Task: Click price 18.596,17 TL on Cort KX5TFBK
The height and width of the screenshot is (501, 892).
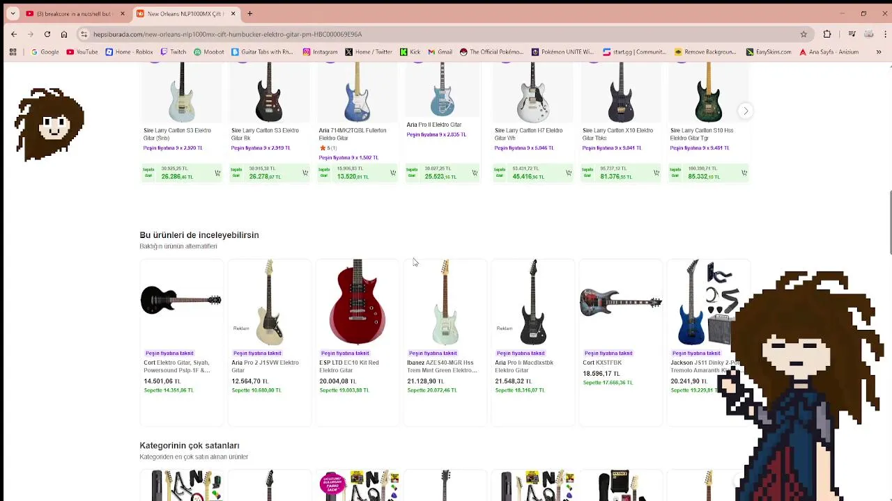Action: (x=601, y=374)
